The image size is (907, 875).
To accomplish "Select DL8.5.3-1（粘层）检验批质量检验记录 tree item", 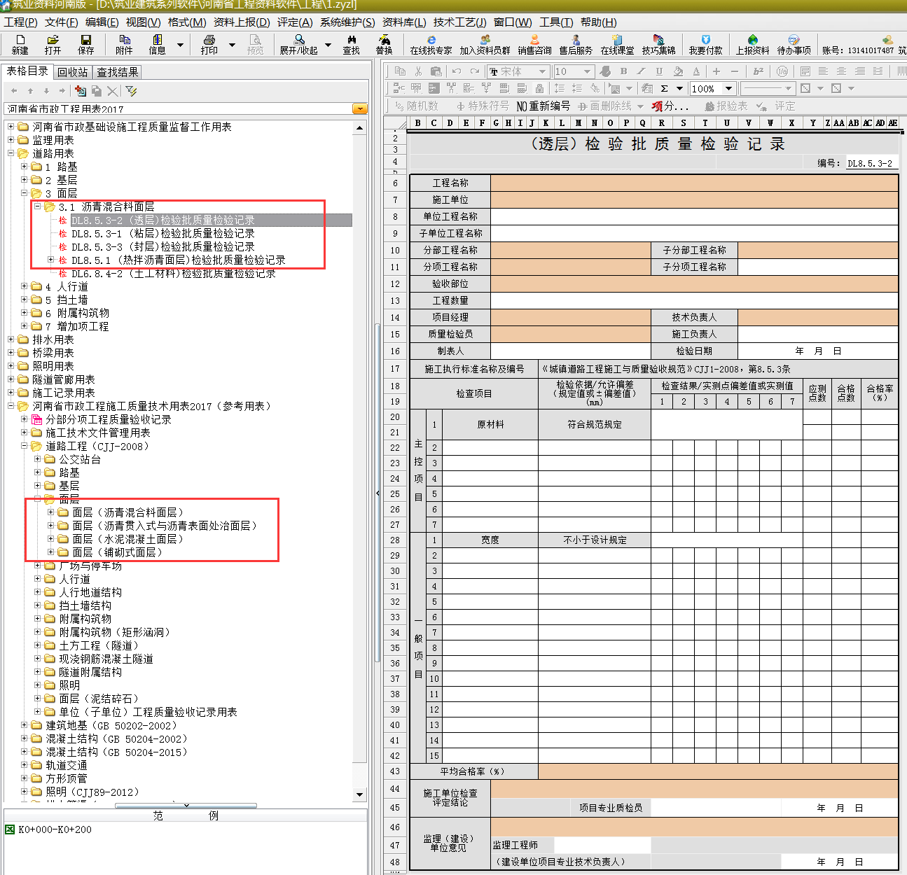I will [x=162, y=233].
